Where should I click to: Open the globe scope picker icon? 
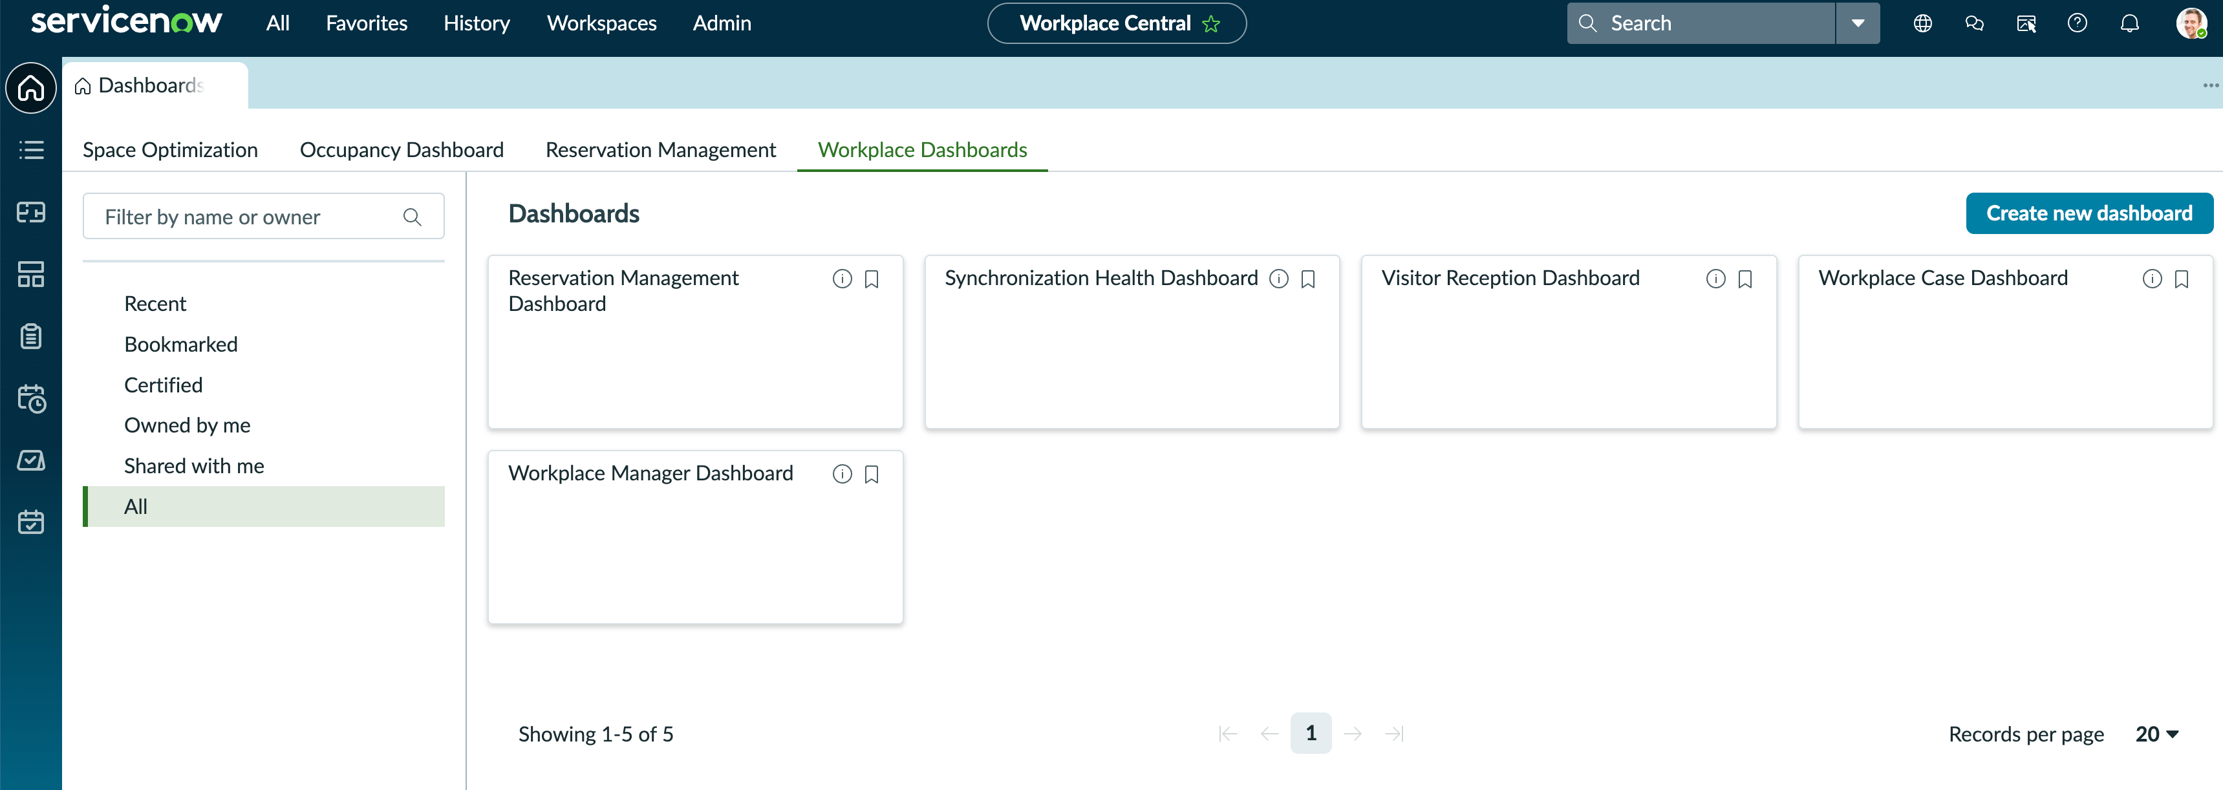pyautogui.click(x=1923, y=23)
